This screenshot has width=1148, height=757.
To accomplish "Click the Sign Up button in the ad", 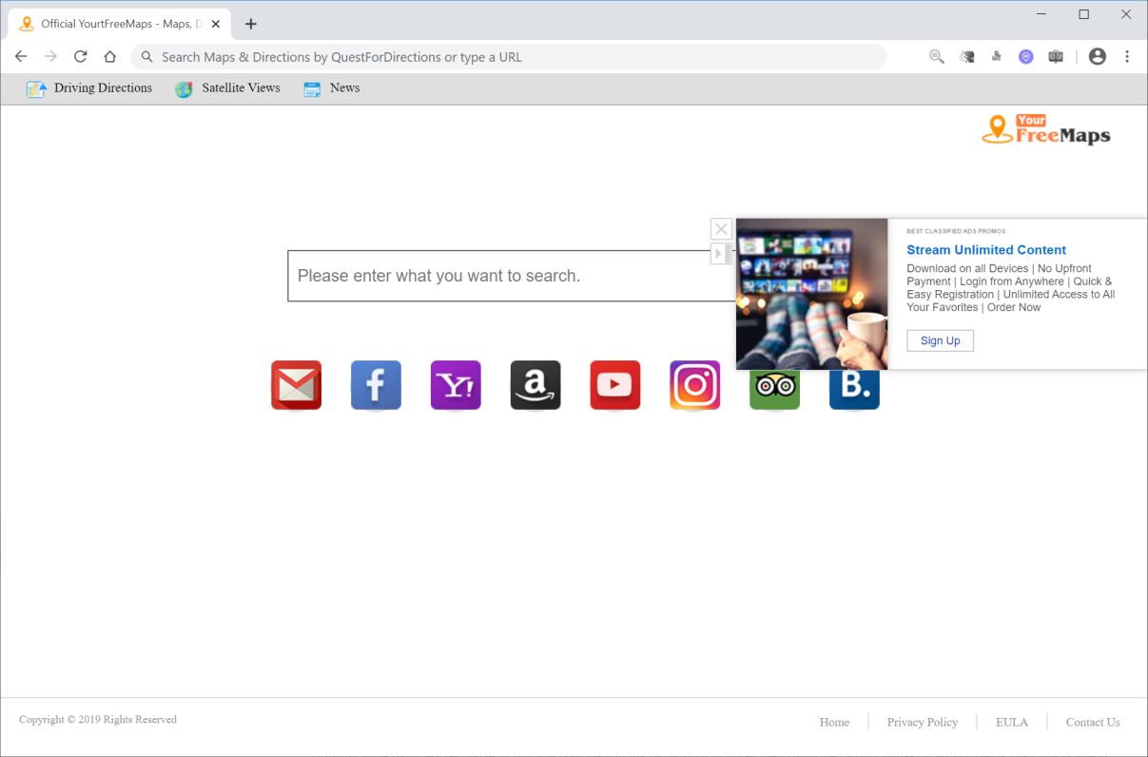I will [940, 340].
